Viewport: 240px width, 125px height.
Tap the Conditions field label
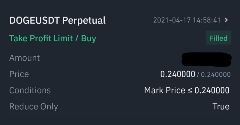(30, 90)
